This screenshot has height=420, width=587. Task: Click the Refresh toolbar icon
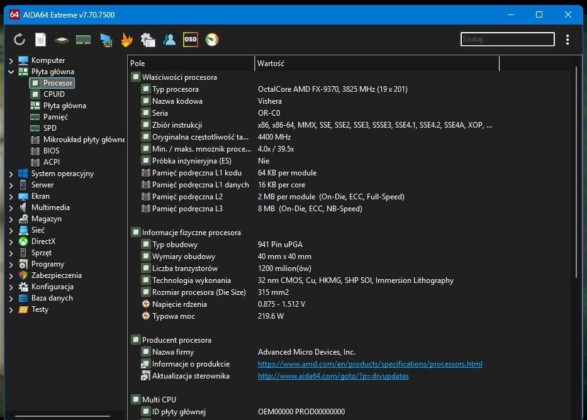[20, 39]
